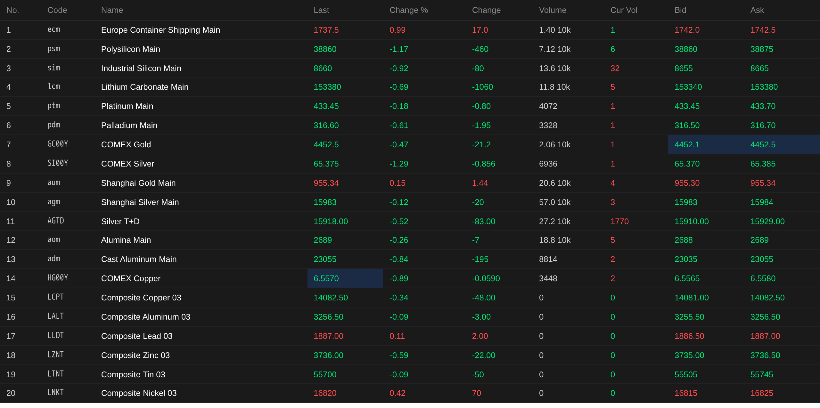Click bid price 433.45

point(687,106)
